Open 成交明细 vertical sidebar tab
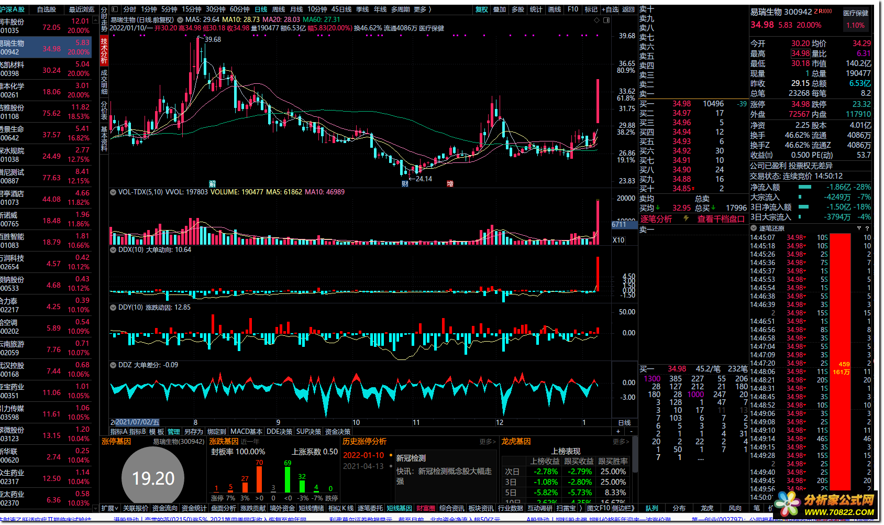This screenshot has height=525, width=884. [104, 82]
